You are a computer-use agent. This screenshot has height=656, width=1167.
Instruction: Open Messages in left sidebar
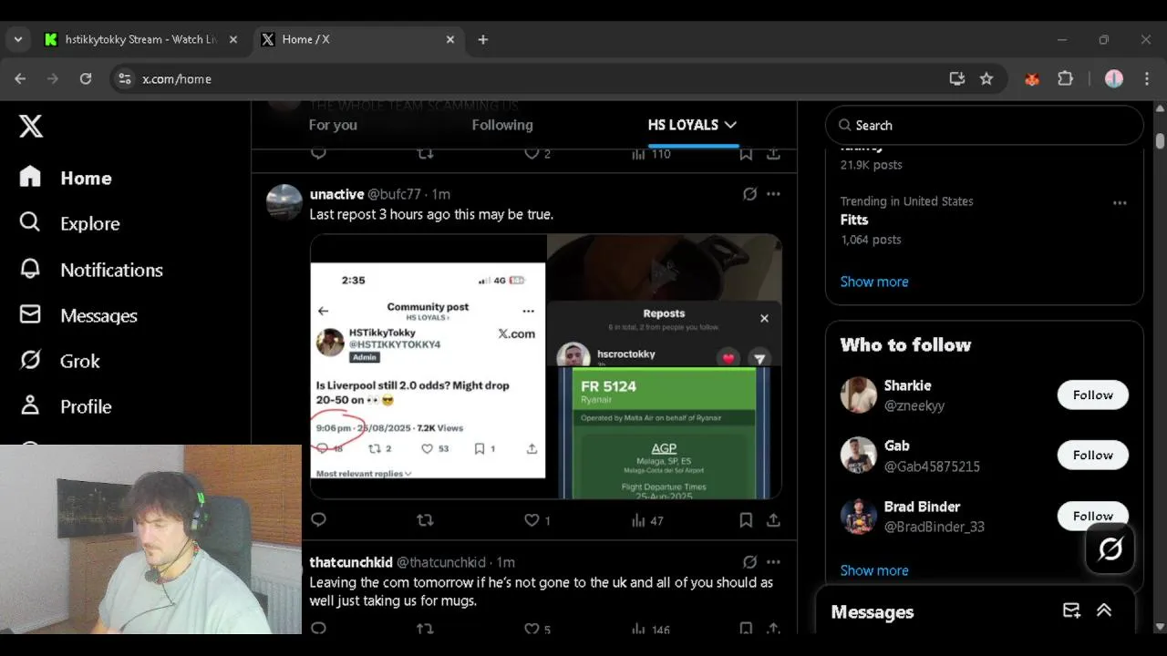click(78, 315)
